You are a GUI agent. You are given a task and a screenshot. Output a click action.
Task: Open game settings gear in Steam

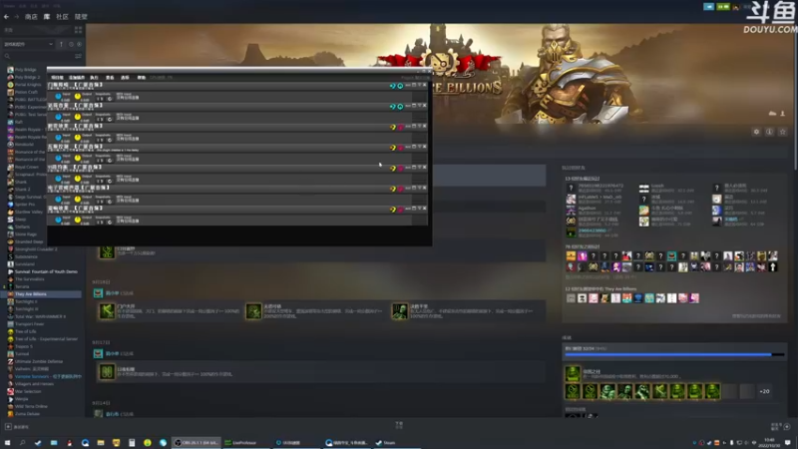pyautogui.click(x=757, y=132)
